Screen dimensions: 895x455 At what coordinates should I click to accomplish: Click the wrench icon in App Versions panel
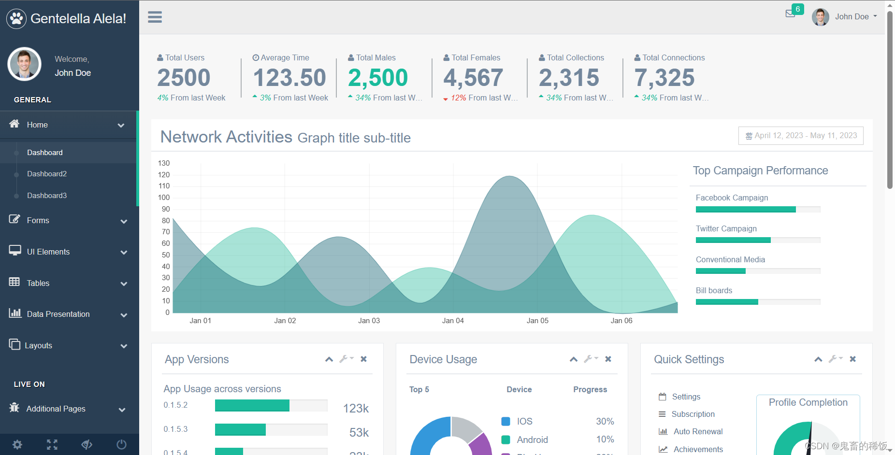346,359
